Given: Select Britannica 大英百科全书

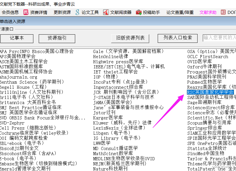Looking at the screenshot, I should tap(28, 102).
